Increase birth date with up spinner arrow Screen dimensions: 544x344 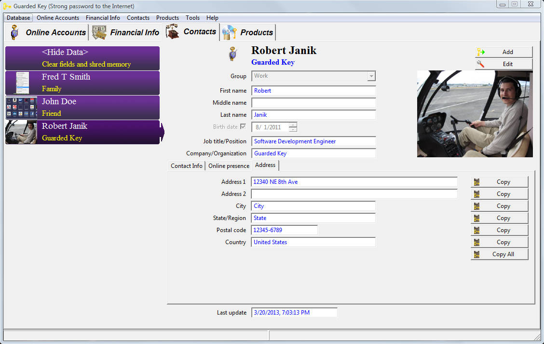click(x=293, y=124)
